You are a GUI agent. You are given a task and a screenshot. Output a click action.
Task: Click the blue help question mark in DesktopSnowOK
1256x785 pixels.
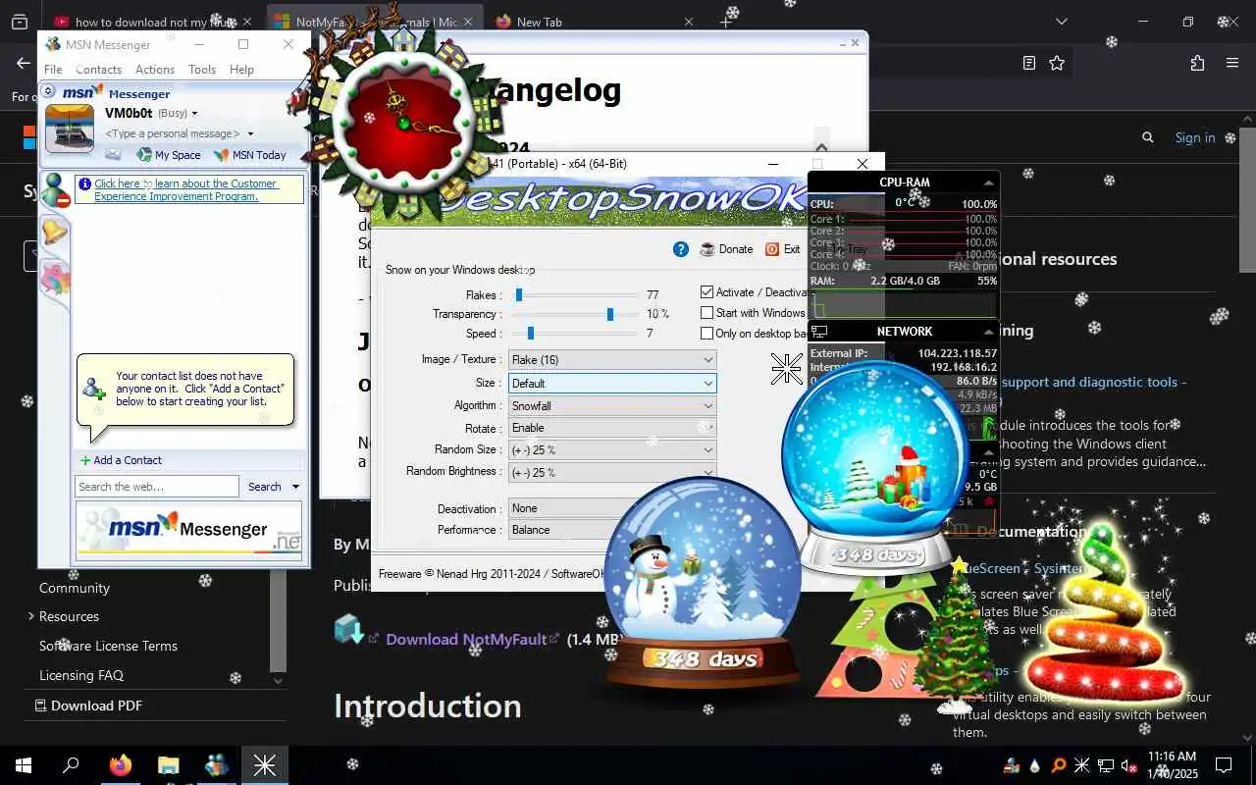[681, 249]
